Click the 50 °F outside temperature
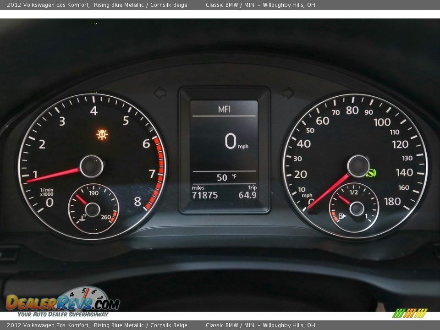Viewport: 440px width, 330px height. (x=226, y=177)
